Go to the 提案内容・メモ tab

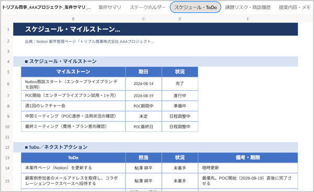(295, 7)
